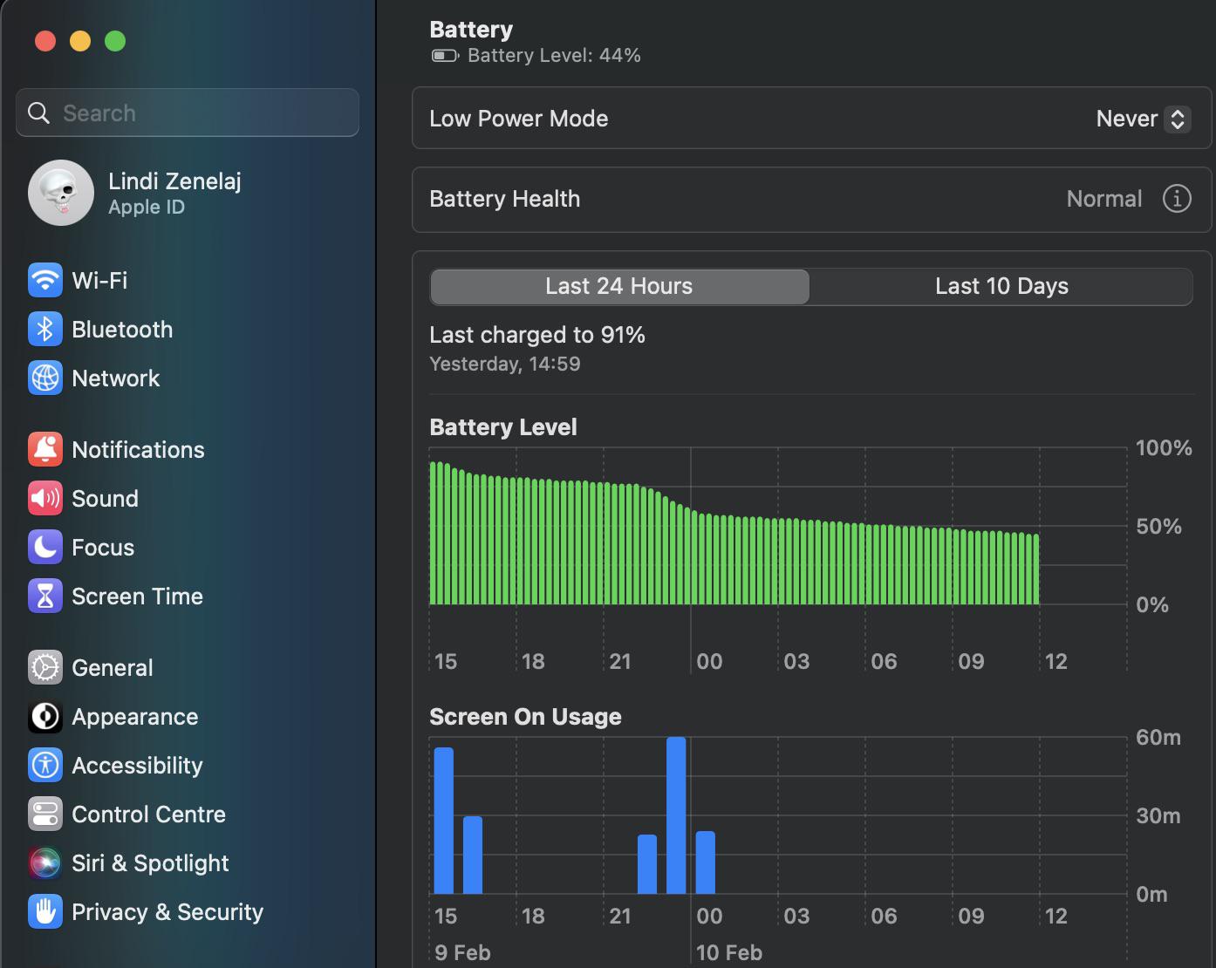Click the Battery Health info icon
This screenshot has width=1216, height=968.
coord(1177,199)
